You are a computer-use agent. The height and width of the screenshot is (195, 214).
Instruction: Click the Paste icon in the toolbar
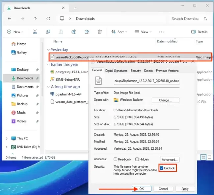61,32
